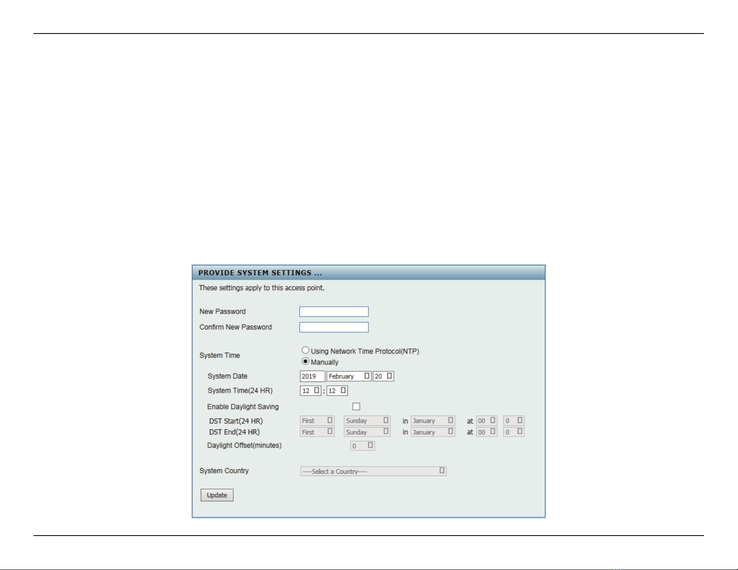This screenshot has height=570, width=738.
Task: Click the System Time(24 HR) label
Action: pos(240,391)
